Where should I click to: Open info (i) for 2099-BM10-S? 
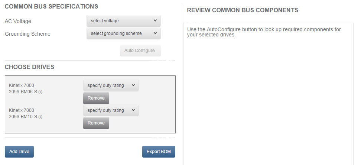pyautogui.click(x=40, y=117)
